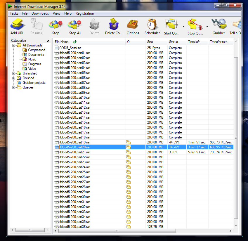Open the Grabber tool icon
The image size is (248, 241).
point(219,24)
